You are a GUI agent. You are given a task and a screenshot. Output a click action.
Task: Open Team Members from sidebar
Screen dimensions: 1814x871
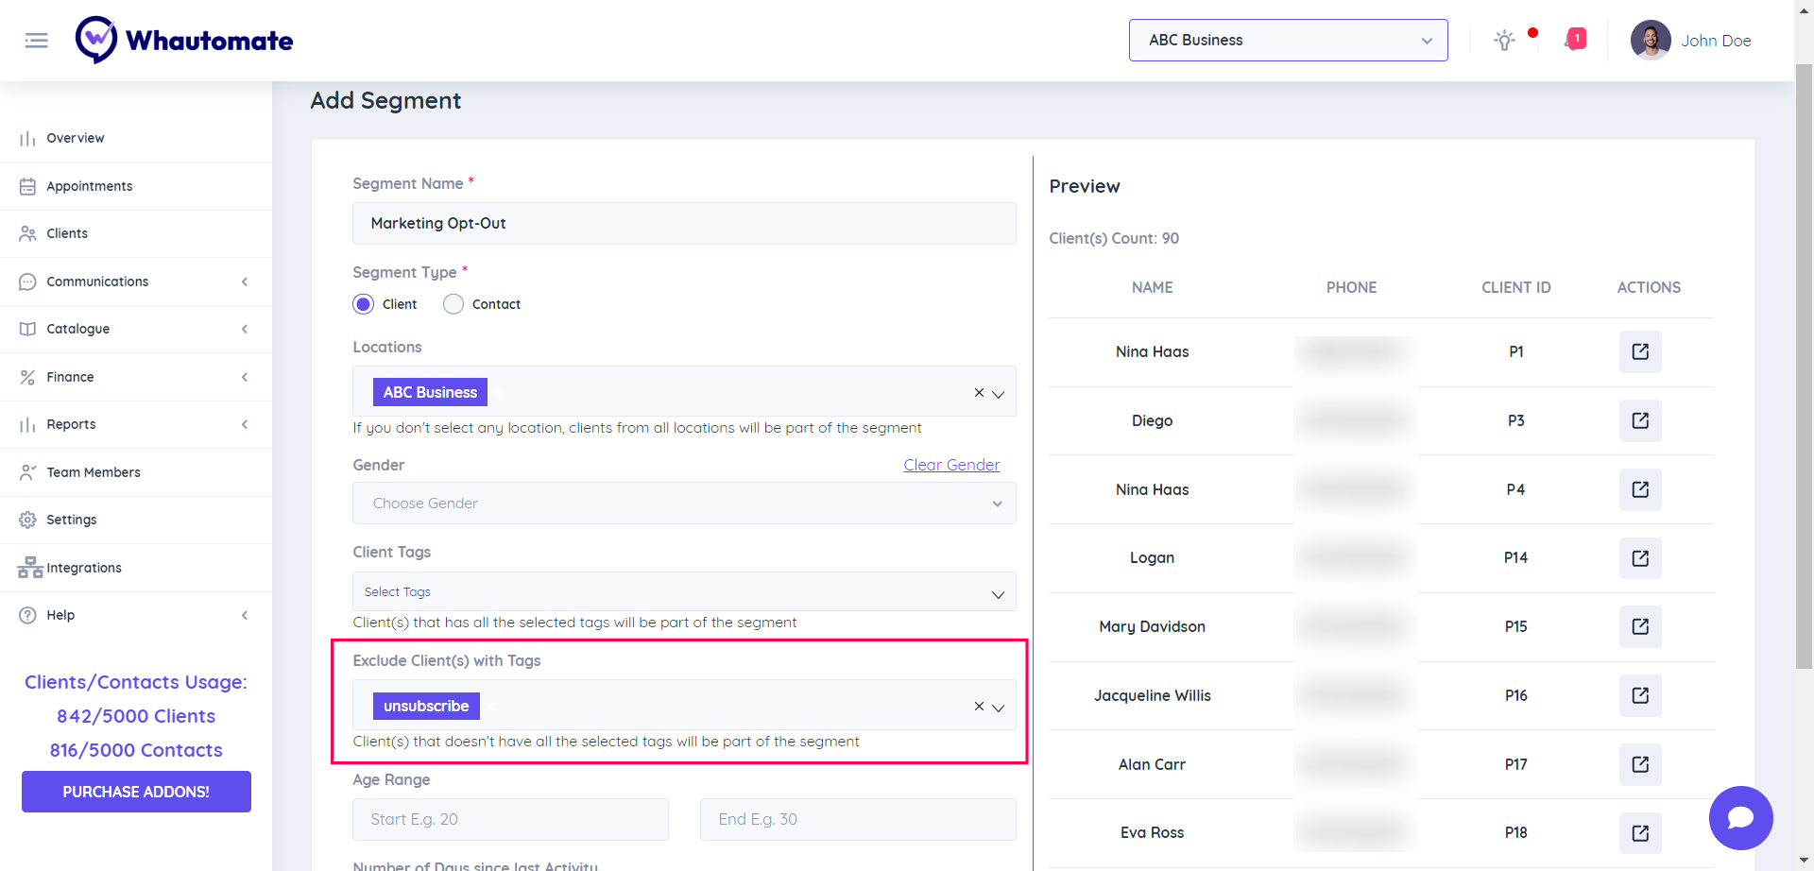click(x=94, y=472)
